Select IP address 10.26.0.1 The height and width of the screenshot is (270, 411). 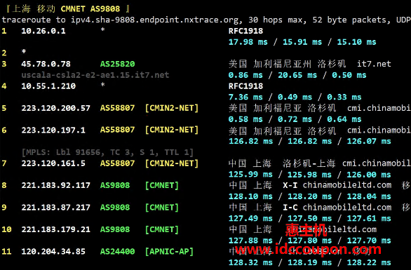coord(43,31)
